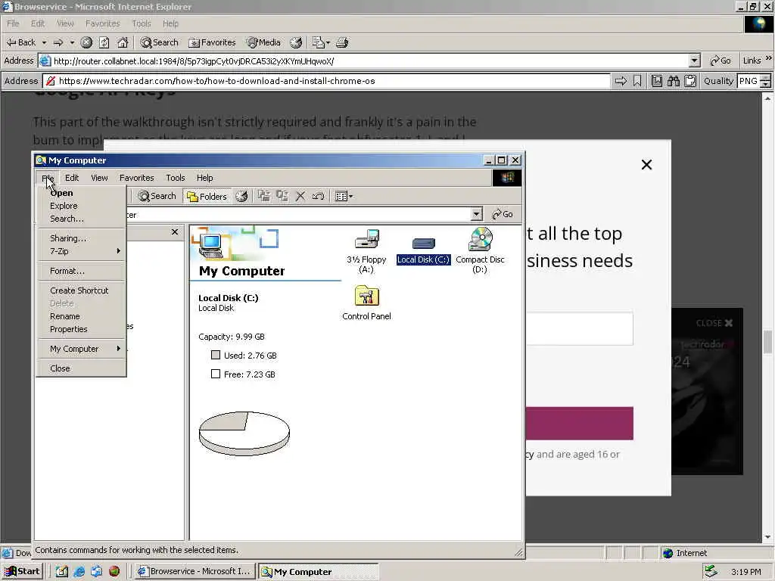Select the Control Panel icon

366,303
